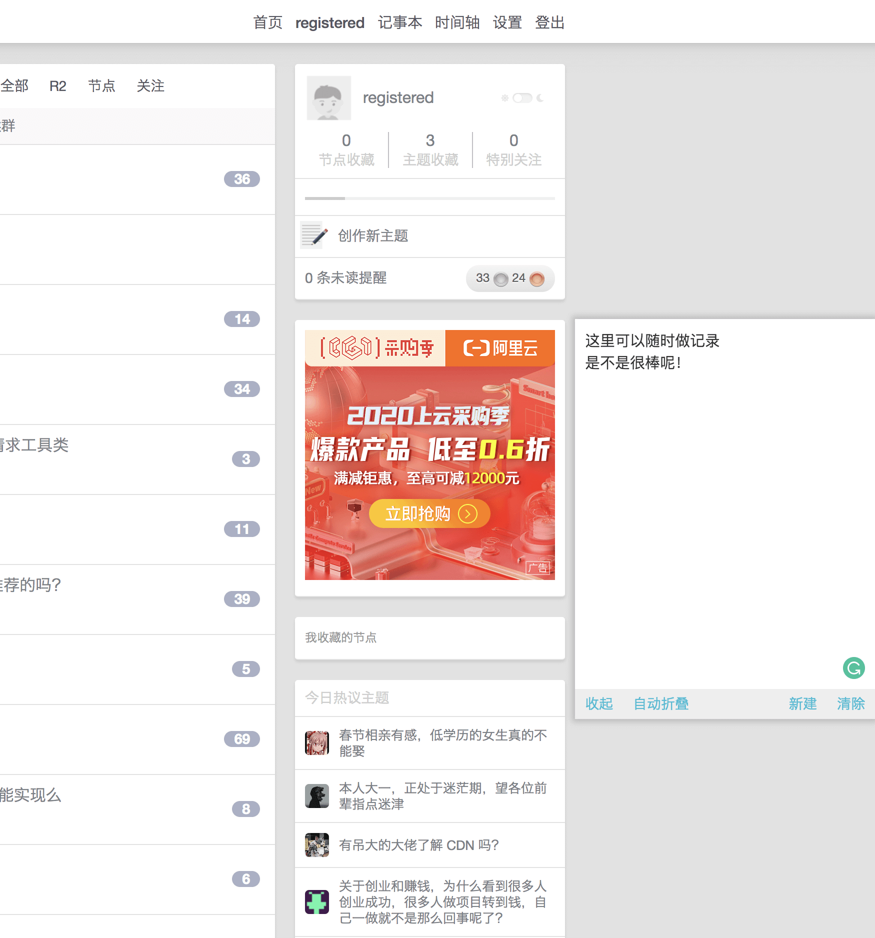Viewport: 875px width, 938px height.
Task: Open topic 本人大一，正处于迷茫期
Action: 443,796
